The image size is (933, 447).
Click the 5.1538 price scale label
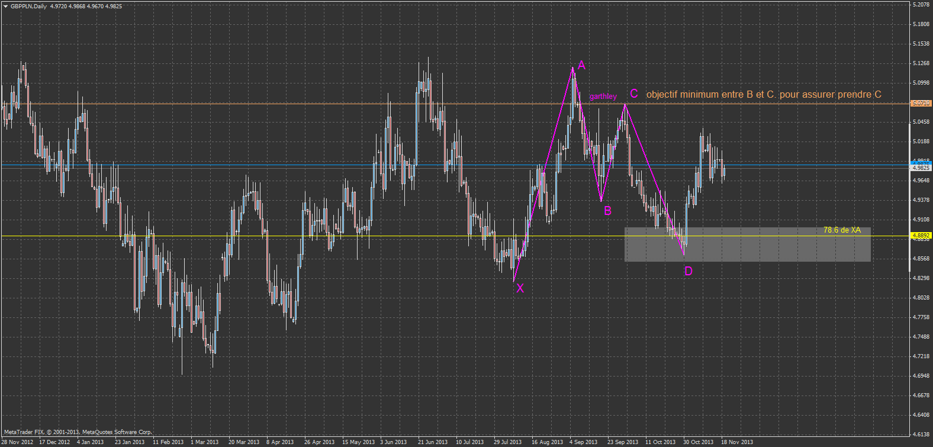click(921, 44)
